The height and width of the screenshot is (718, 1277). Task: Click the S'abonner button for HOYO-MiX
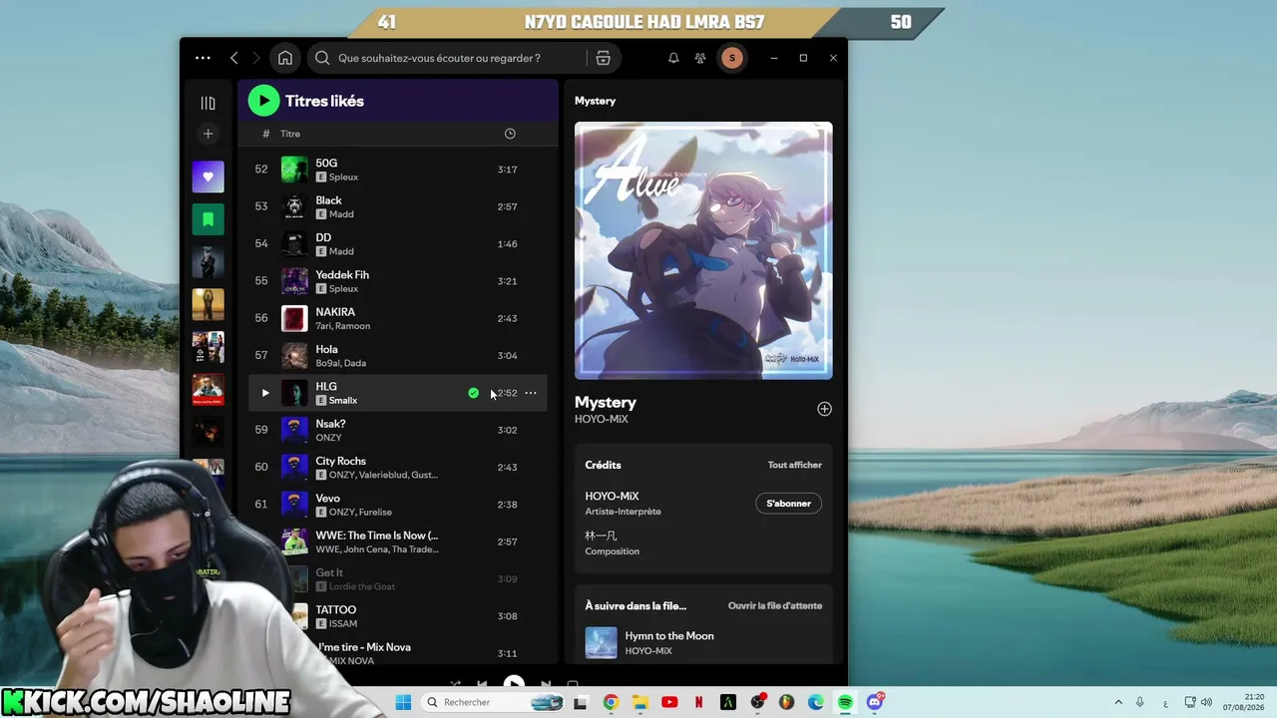point(788,504)
